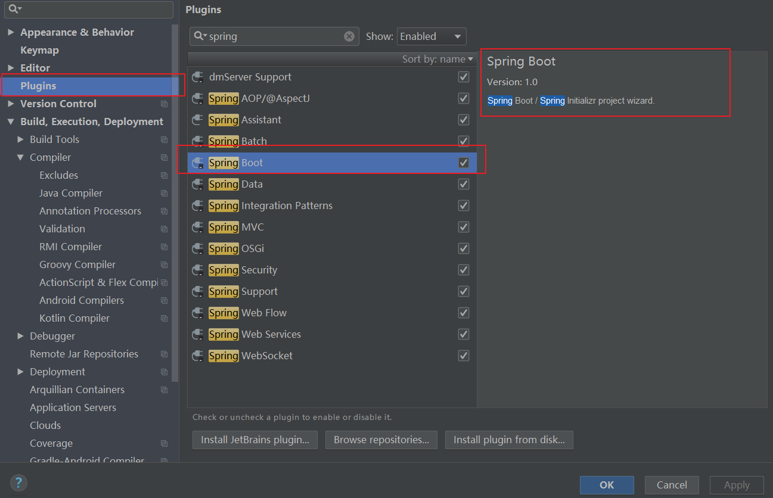Open the help question mark icon
This screenshot has height=498, width=773.
click(x=18, y=483)
